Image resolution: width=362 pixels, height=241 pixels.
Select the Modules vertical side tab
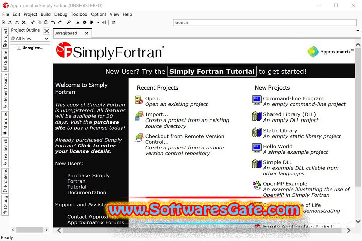(5, 124)
